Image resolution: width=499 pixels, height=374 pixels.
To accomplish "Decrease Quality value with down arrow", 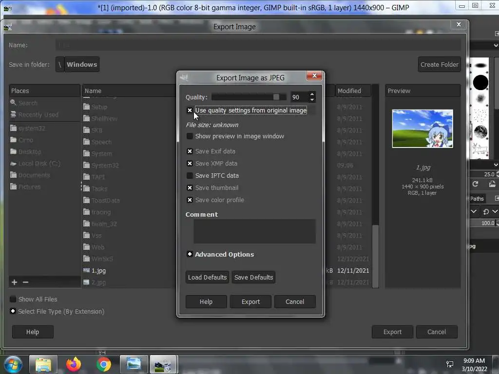I will click(312, 100).
